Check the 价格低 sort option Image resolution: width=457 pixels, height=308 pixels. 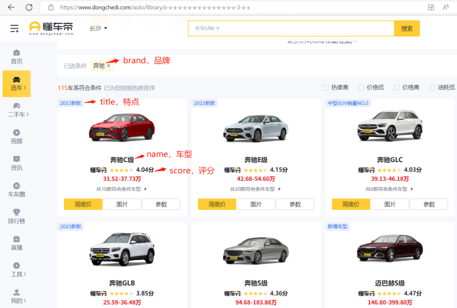pos(361,88)
